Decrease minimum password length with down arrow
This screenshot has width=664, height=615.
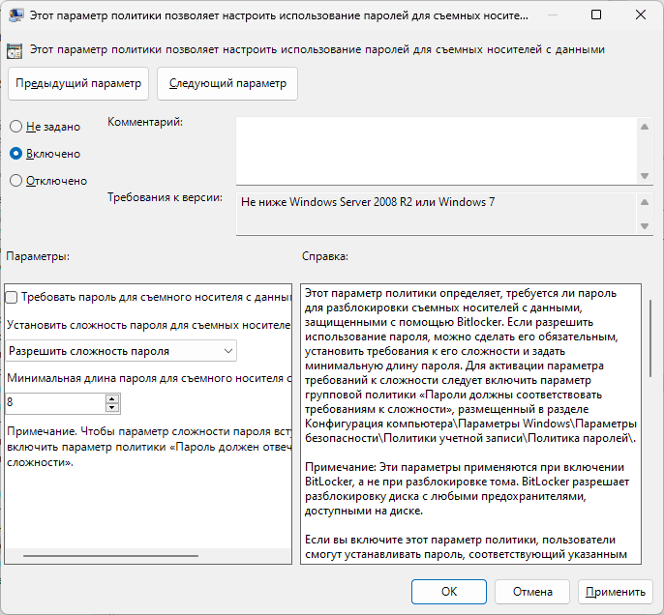(x=112, y=408)
